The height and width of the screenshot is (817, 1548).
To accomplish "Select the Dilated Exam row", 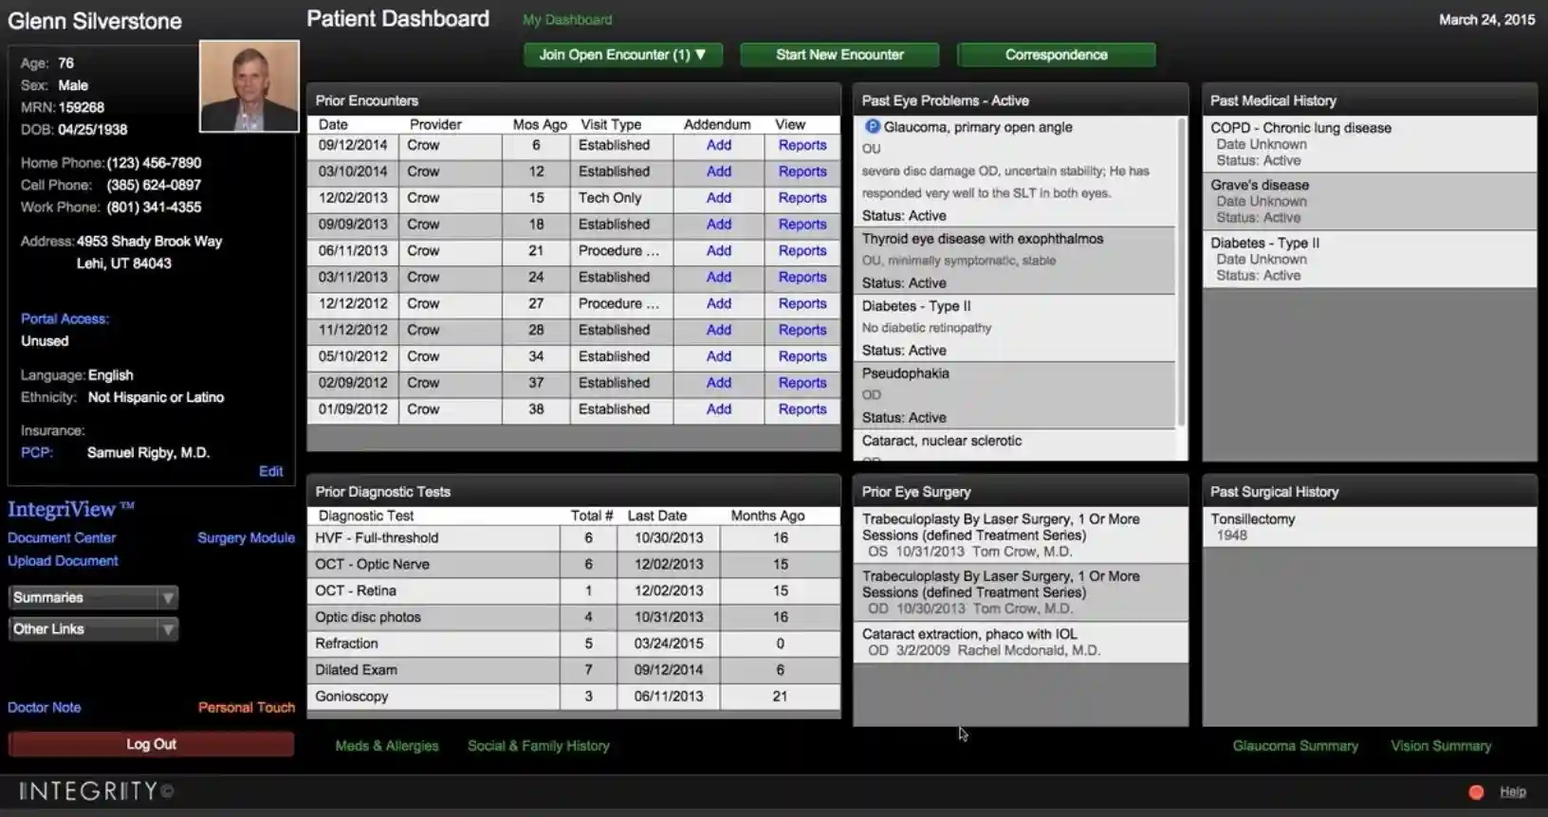I will pos(573,670).
